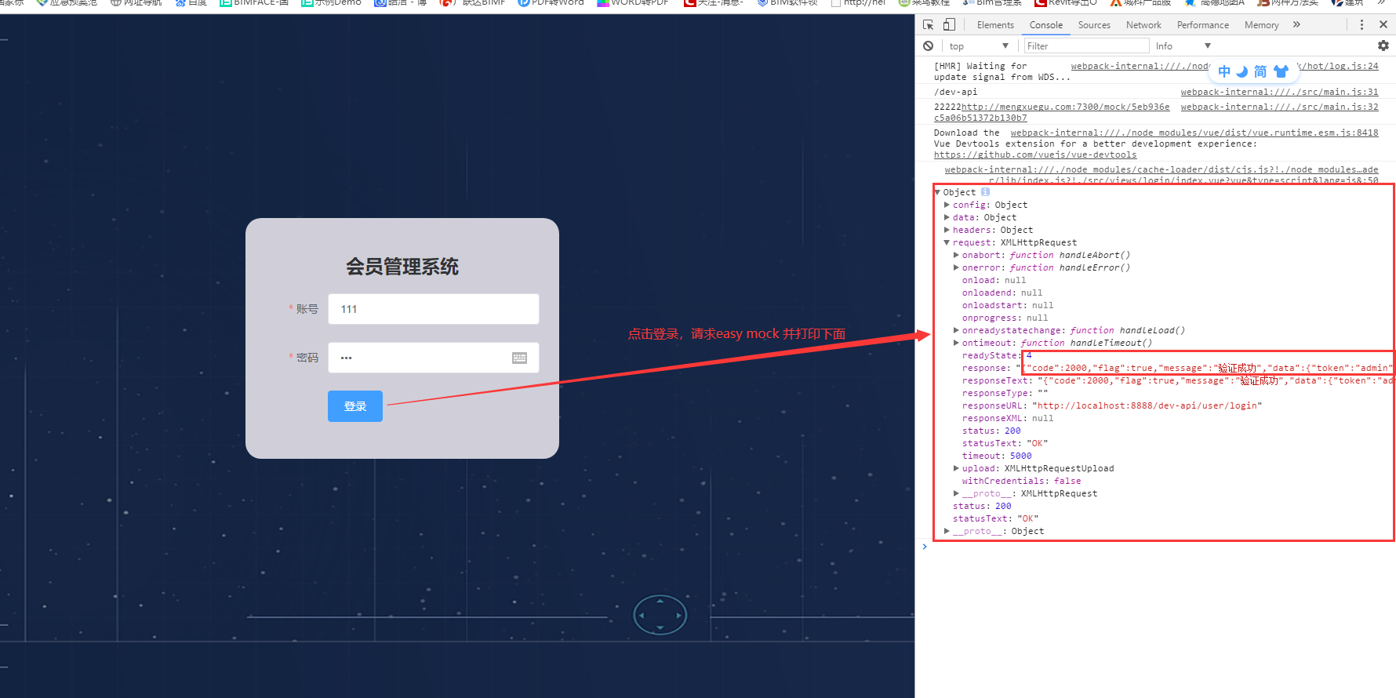Viewport: 1396px width, 698px height.
Task: Clear the console with the ban icon
Action: 929,45
